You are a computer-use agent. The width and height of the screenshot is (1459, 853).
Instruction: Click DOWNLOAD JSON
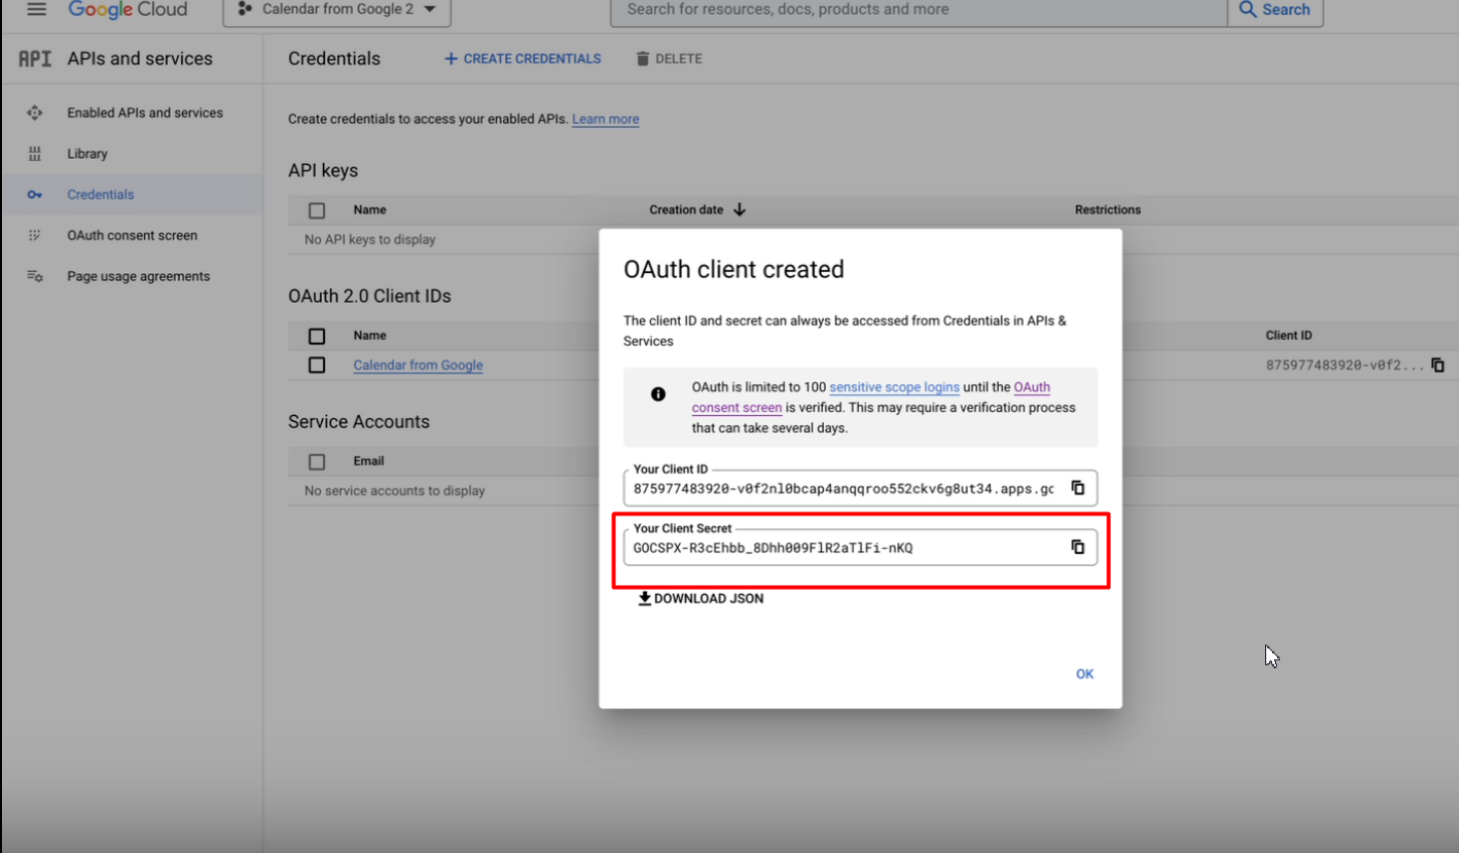click(x=701, y=599)
